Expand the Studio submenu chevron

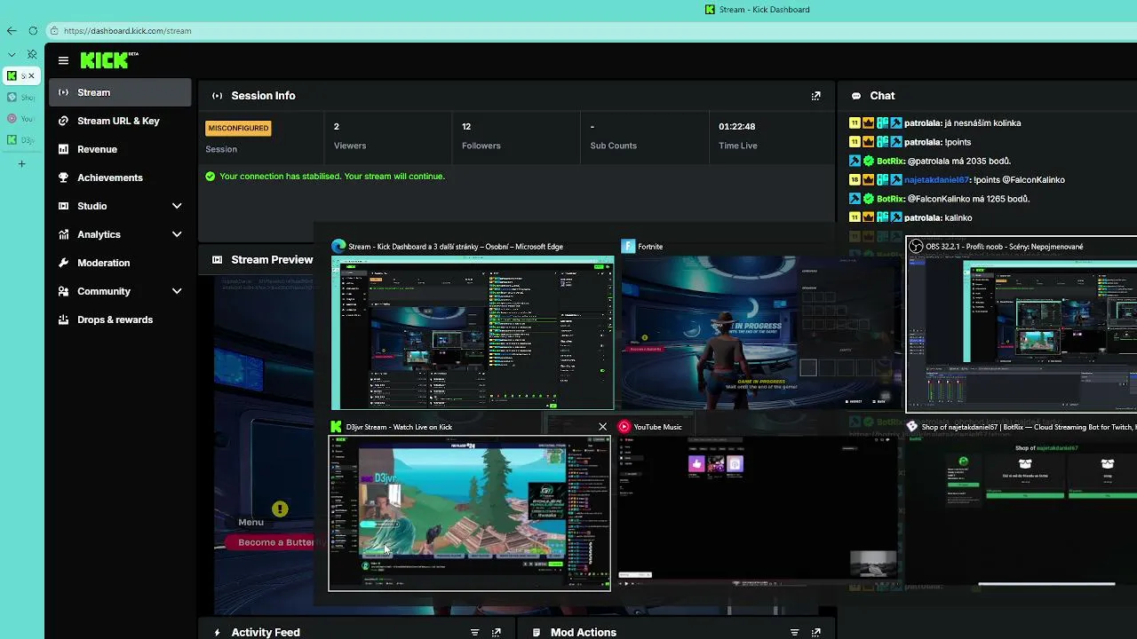click(x=177, y=206)
